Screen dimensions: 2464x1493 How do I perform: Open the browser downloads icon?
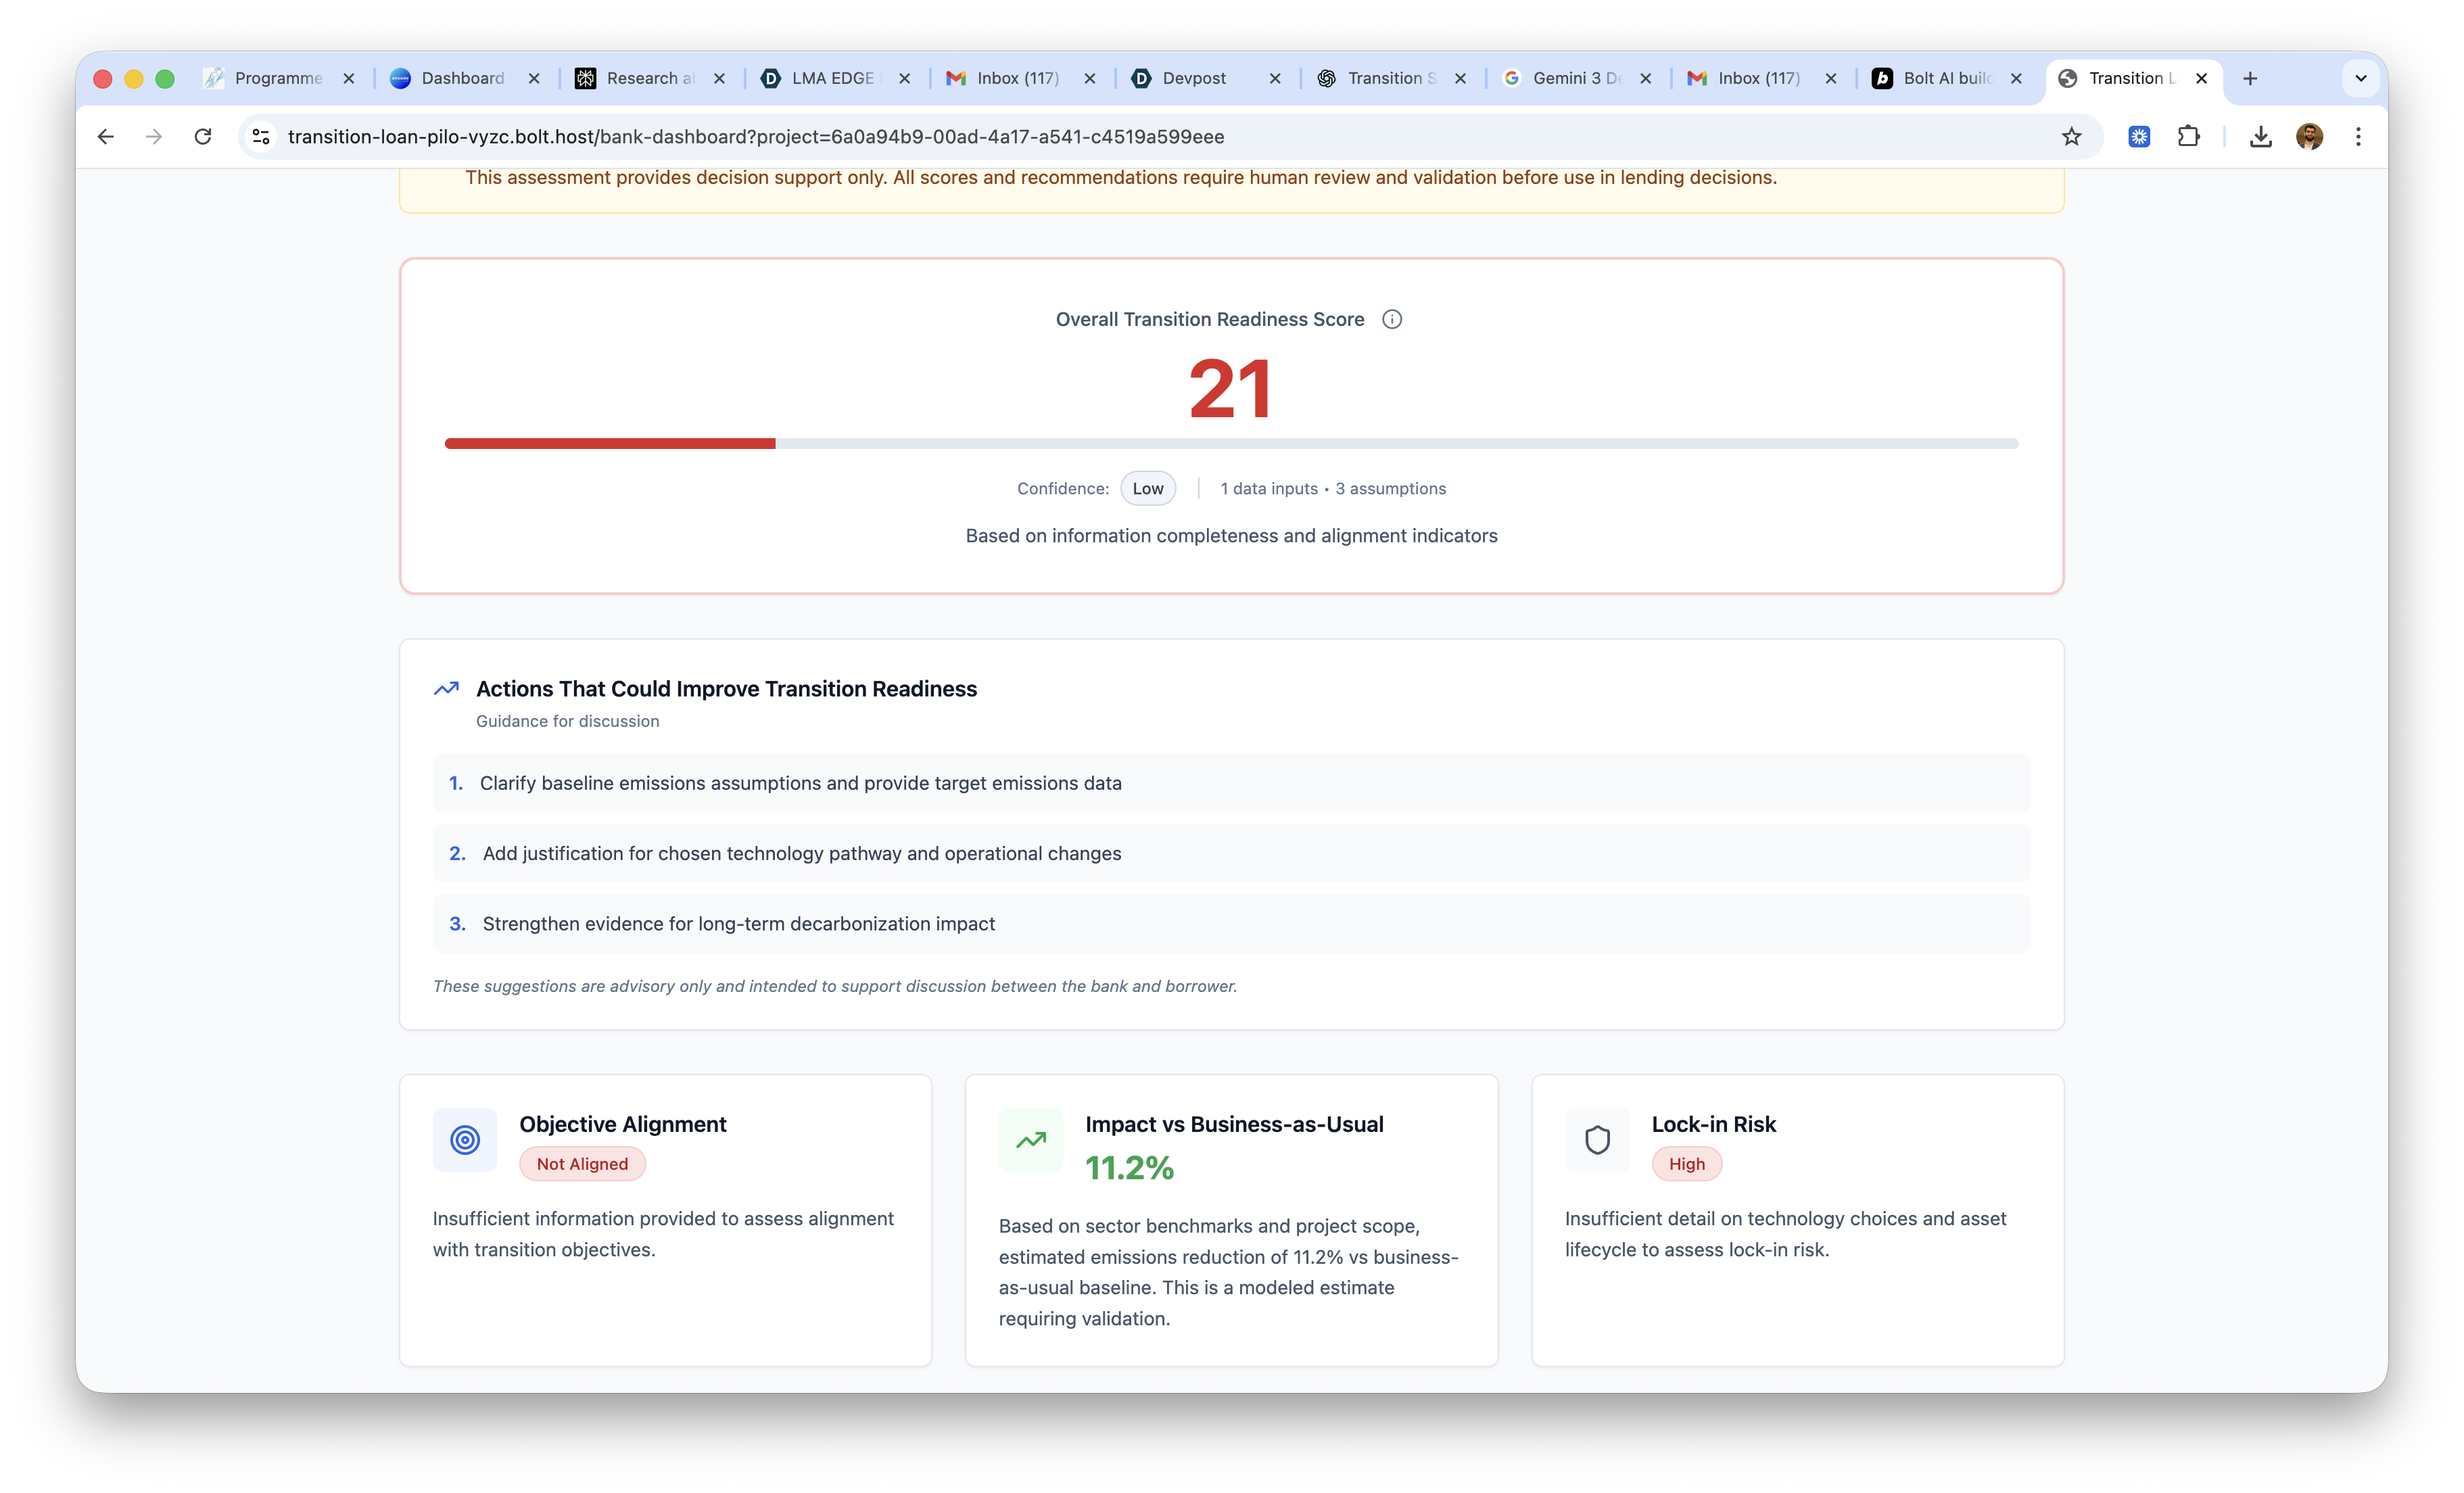click(x=2260, y=137)
